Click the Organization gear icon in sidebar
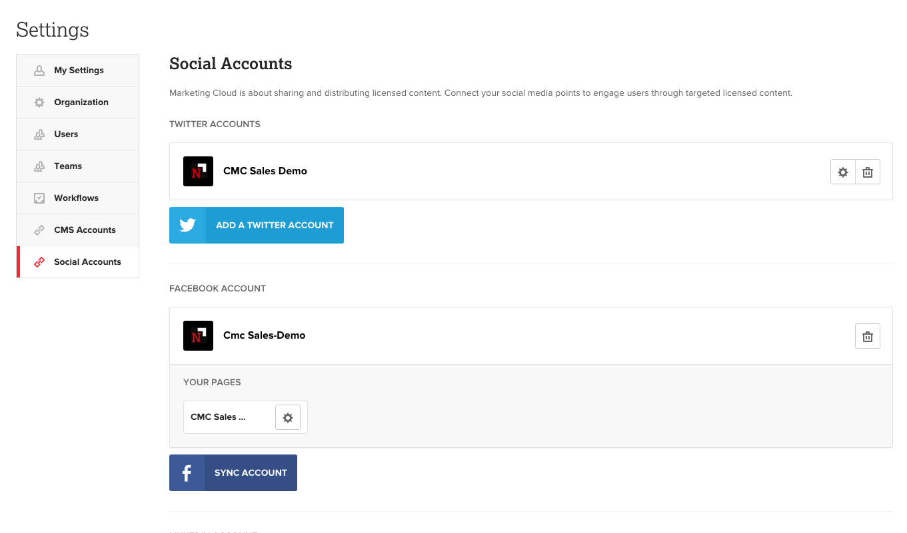This screenshot has width=907, height=533. (x=39, y=102)
